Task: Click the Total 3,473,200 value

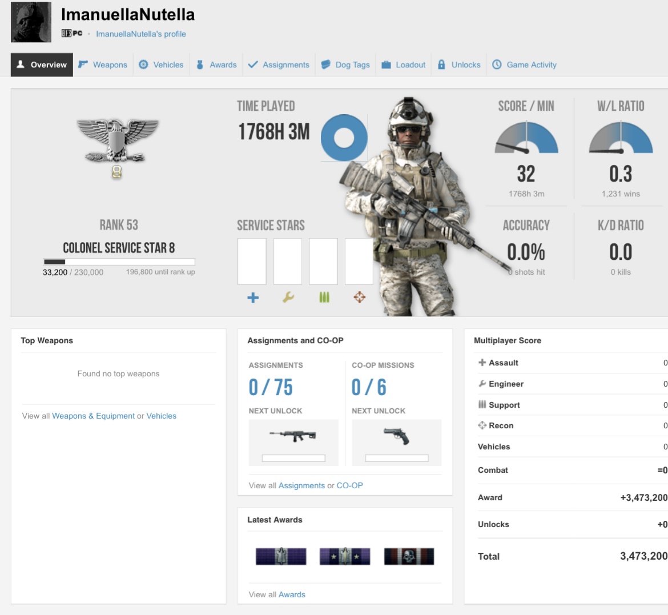Action: (x=643, y=556)
